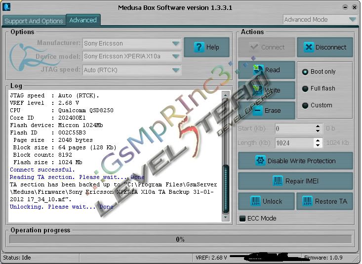Click the Disconnect button
362x264 pixels.
point(325,47)
